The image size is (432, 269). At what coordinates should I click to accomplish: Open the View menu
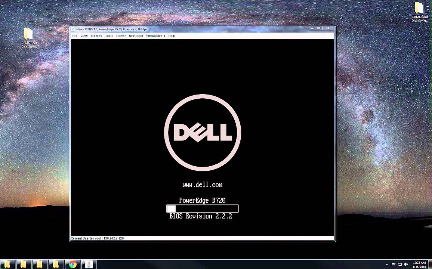click(x=84, y=36)
